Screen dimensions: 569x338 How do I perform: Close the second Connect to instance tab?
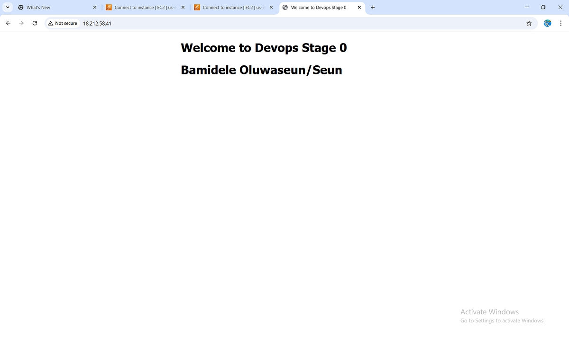click(271, 7)
